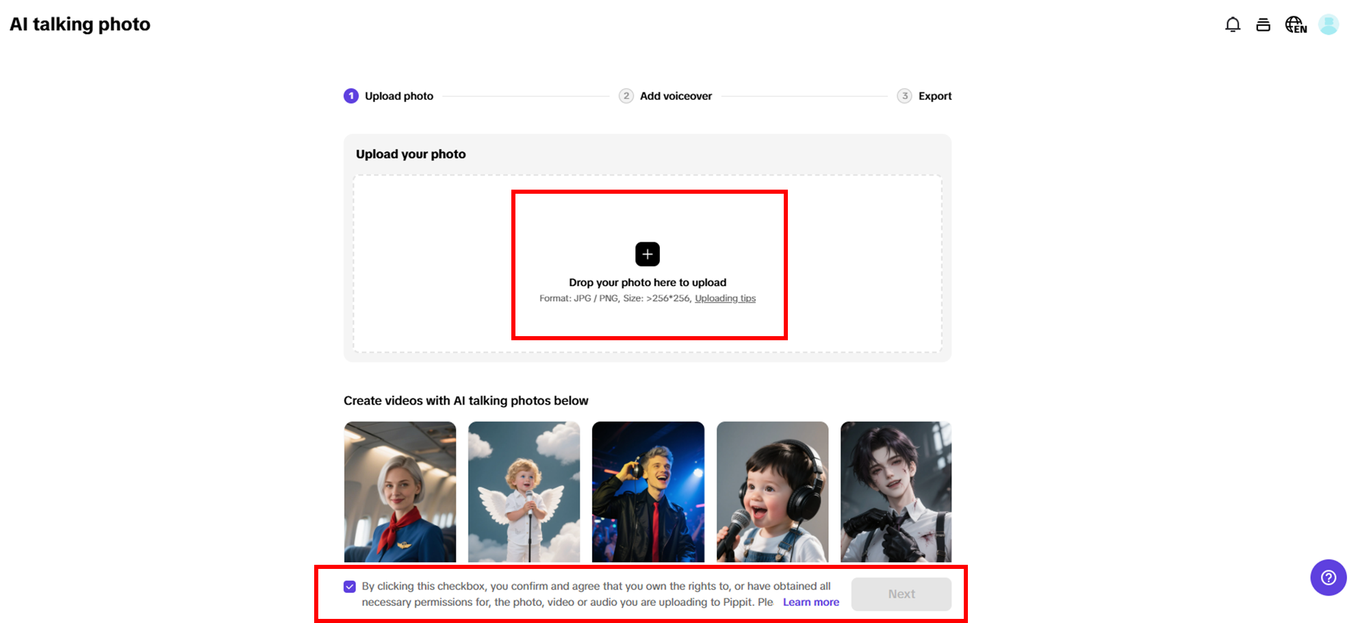The height and width of the screenshot is (623, 1369).
Task: Click the stacked-cards icon in the top bar
Action: tap(1264, 24)
